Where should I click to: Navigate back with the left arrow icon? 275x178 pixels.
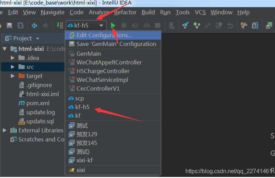34,26
